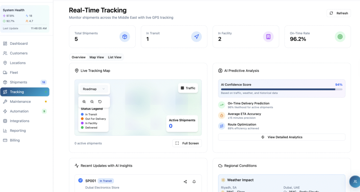Toggle the Traffic layer on the map
The image size is (360, 192).
tap(188, 88)
